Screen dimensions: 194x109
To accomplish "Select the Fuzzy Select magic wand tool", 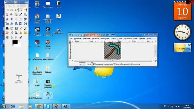I will 21,10.
